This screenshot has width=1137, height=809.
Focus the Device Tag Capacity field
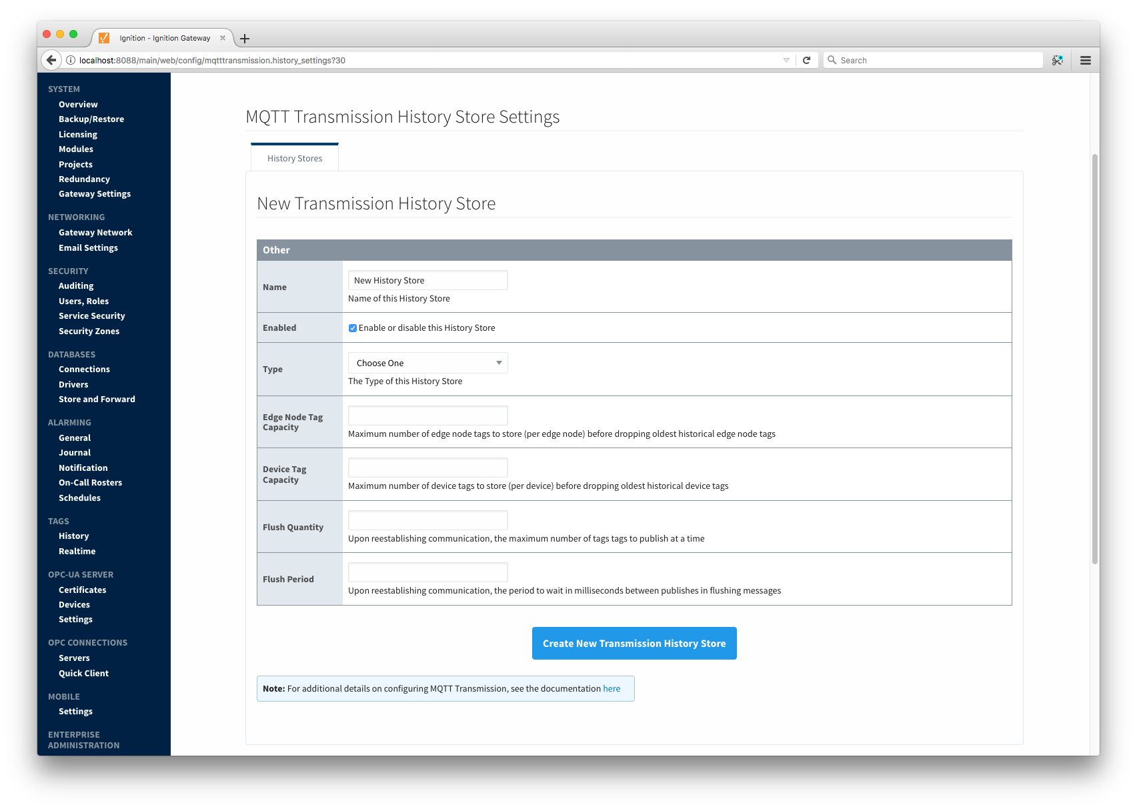(x=427, y=468)
